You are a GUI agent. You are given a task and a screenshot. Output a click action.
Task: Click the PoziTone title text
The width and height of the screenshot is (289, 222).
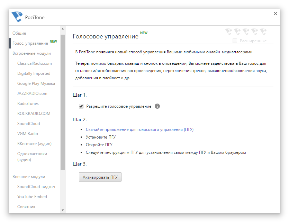click(35, 17)
